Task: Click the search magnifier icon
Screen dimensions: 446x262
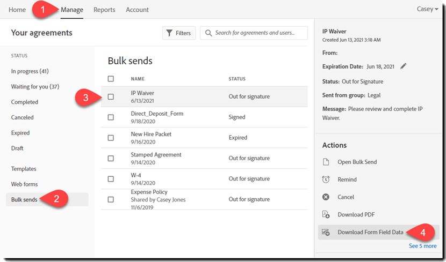Action: [x=208, y=33]
